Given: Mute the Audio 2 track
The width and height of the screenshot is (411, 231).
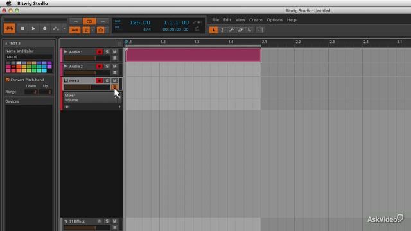Looking at the screenshot, I should pos(114,66).
